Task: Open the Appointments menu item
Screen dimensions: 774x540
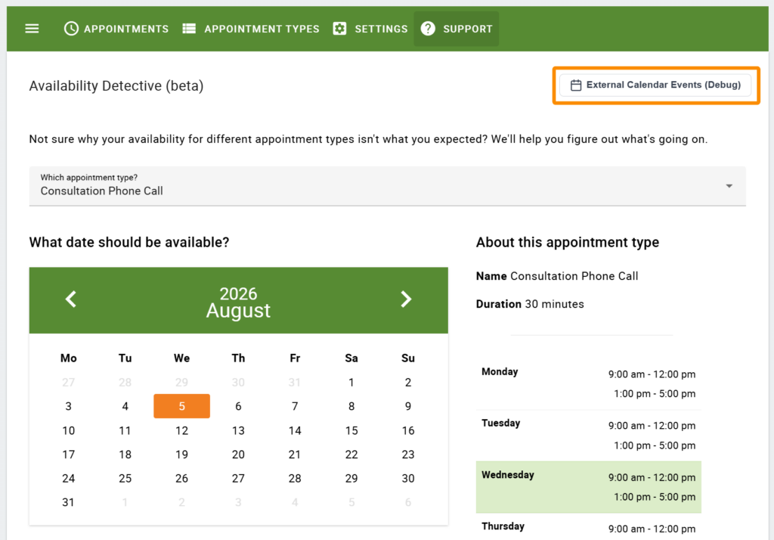Action: pyautogui.click(x=116, y=29)
